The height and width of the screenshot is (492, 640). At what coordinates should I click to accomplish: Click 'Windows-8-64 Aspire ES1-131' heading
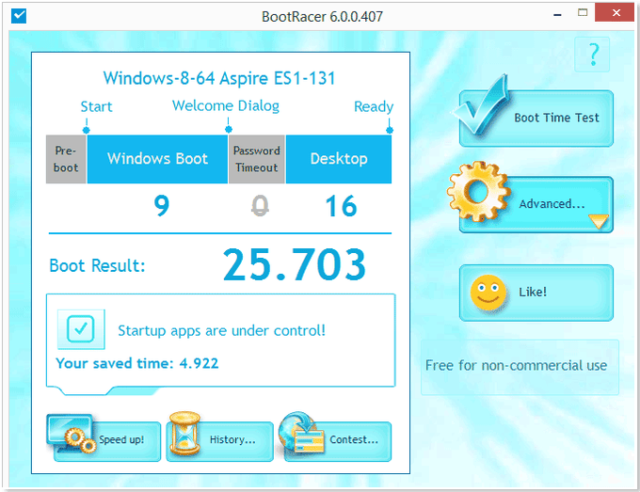(219, 78)
